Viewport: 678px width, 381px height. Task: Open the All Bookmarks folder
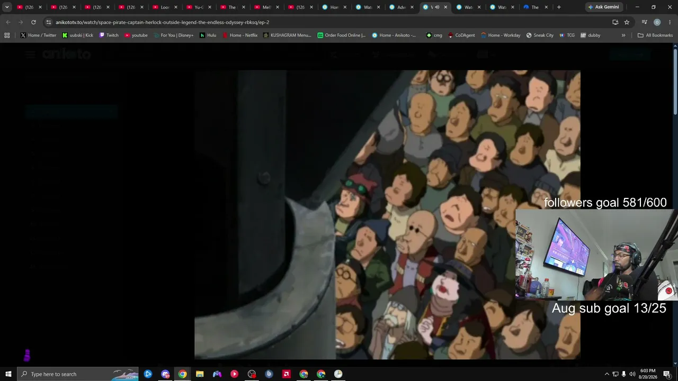pos(655,35)
